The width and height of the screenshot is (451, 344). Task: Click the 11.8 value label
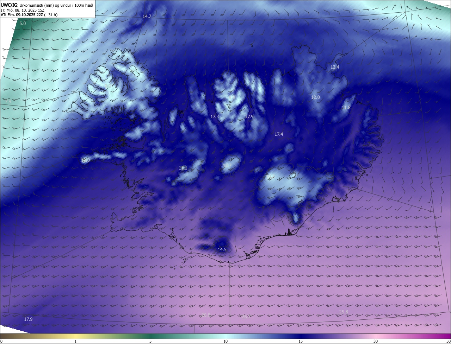pos(346,108)
